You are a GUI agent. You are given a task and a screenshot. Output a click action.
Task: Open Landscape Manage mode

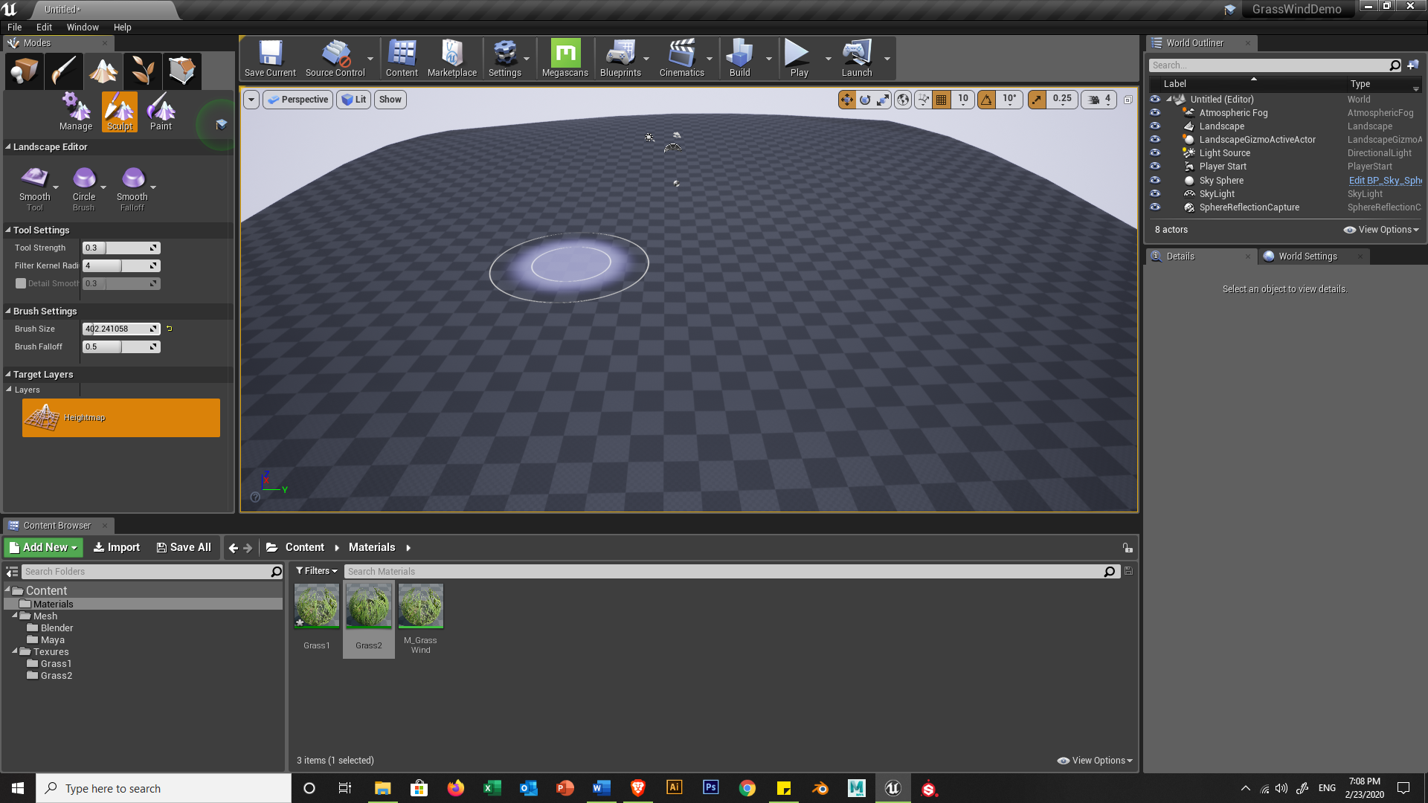(76, 112)
